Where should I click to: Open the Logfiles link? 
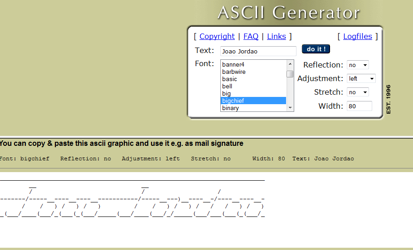(x=357, y=36)
